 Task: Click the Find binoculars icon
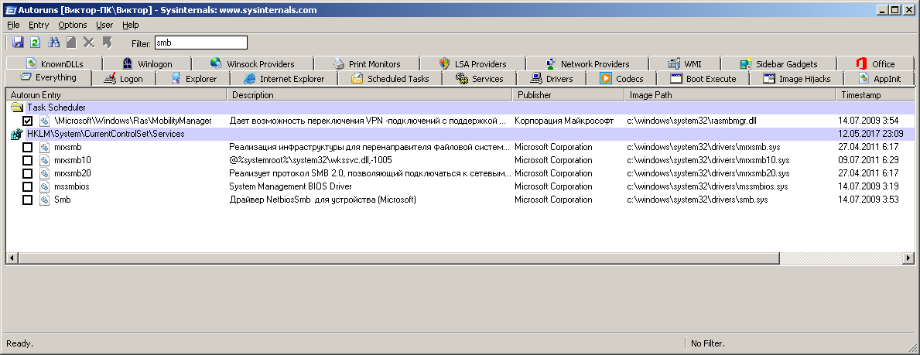pyautogui.click(x=54, y=43)
